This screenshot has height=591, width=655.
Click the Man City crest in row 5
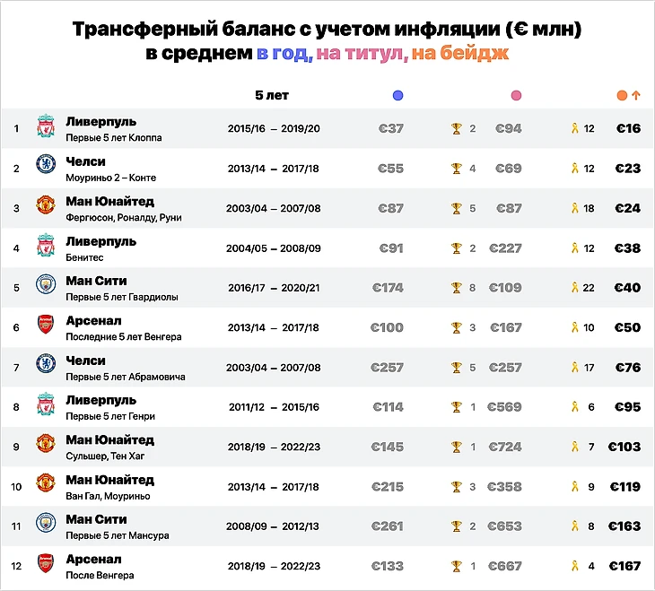click(45, 287)
